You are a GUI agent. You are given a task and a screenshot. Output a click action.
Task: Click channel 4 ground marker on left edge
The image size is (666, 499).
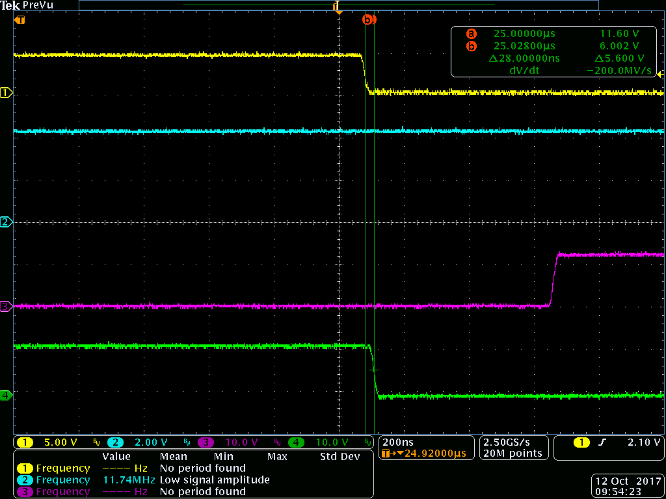(7, 396)
